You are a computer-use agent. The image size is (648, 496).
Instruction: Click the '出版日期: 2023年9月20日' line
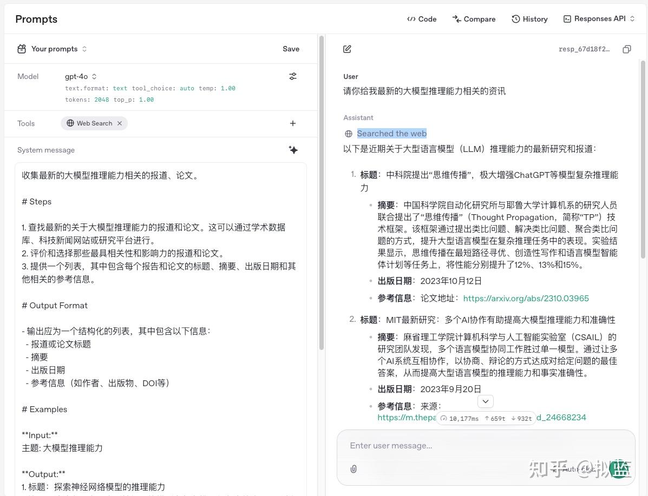coord(429,389)
